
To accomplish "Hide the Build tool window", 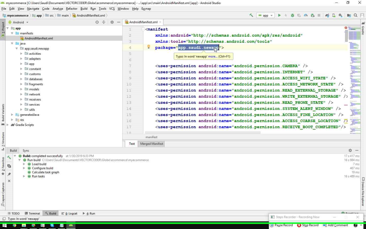I will (x=357, y=150).
